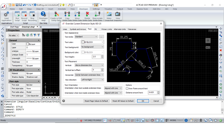Click the new tab plus icon
Image resolution: width=224 pixels, height=126 pixels.
pos(41,27)
